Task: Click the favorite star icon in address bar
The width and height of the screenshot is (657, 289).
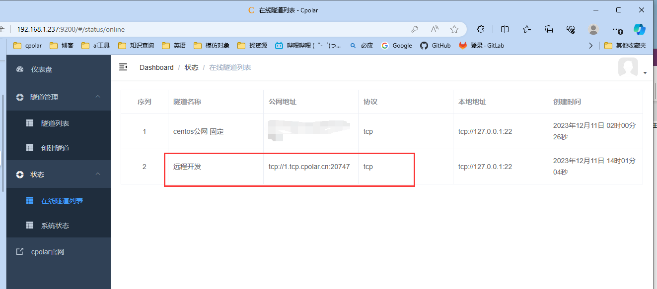Action: pos(454,29)
